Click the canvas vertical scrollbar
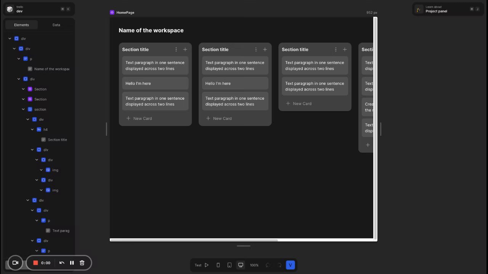 pos(375,128)
